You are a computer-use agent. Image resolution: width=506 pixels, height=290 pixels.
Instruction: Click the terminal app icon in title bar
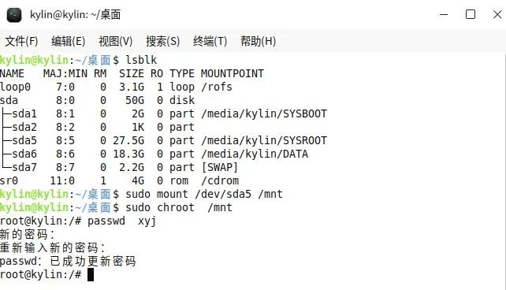coord(14,15)
